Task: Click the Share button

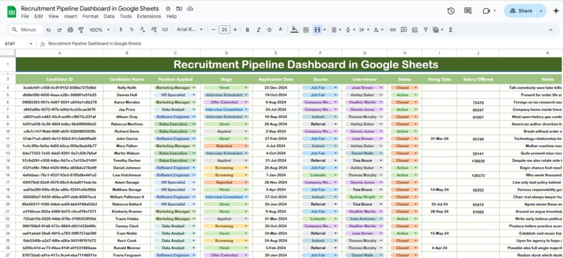Action: point(520,11)
